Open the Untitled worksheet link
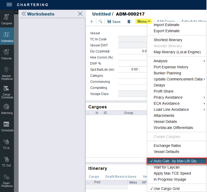This screenshot has width=207, height=192. click(101, 14)
